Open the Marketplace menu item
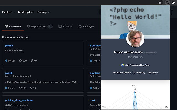Viewport: 177px width, 110px height. pyautogui.click(x=26, y=12)
